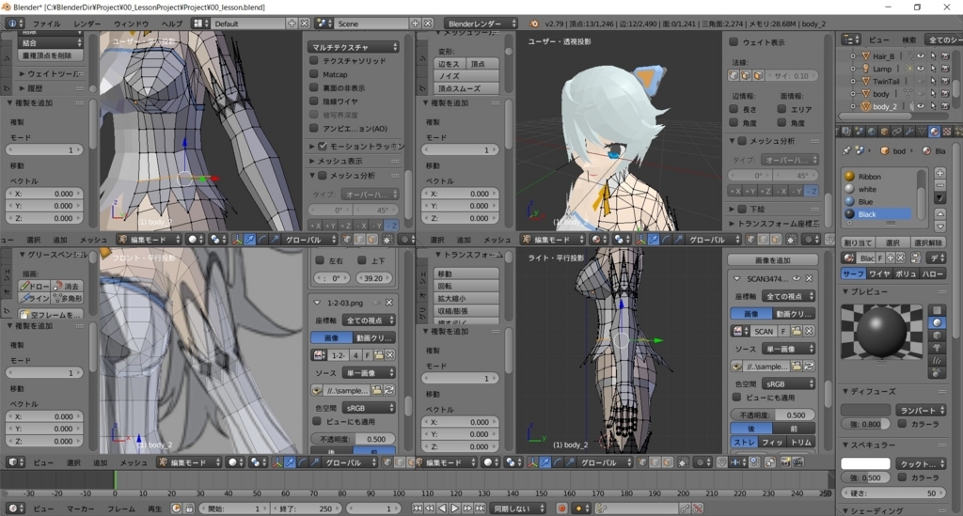Move the material slot down with the arrow icon
Screen dimensions: 963x516
940,227
